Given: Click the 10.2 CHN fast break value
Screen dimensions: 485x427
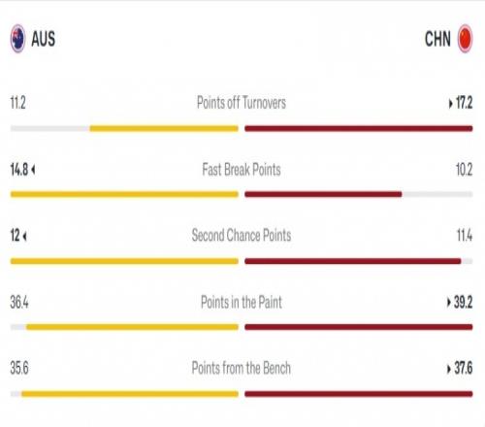Looking at the screenshot, I should tap(465, 170).
